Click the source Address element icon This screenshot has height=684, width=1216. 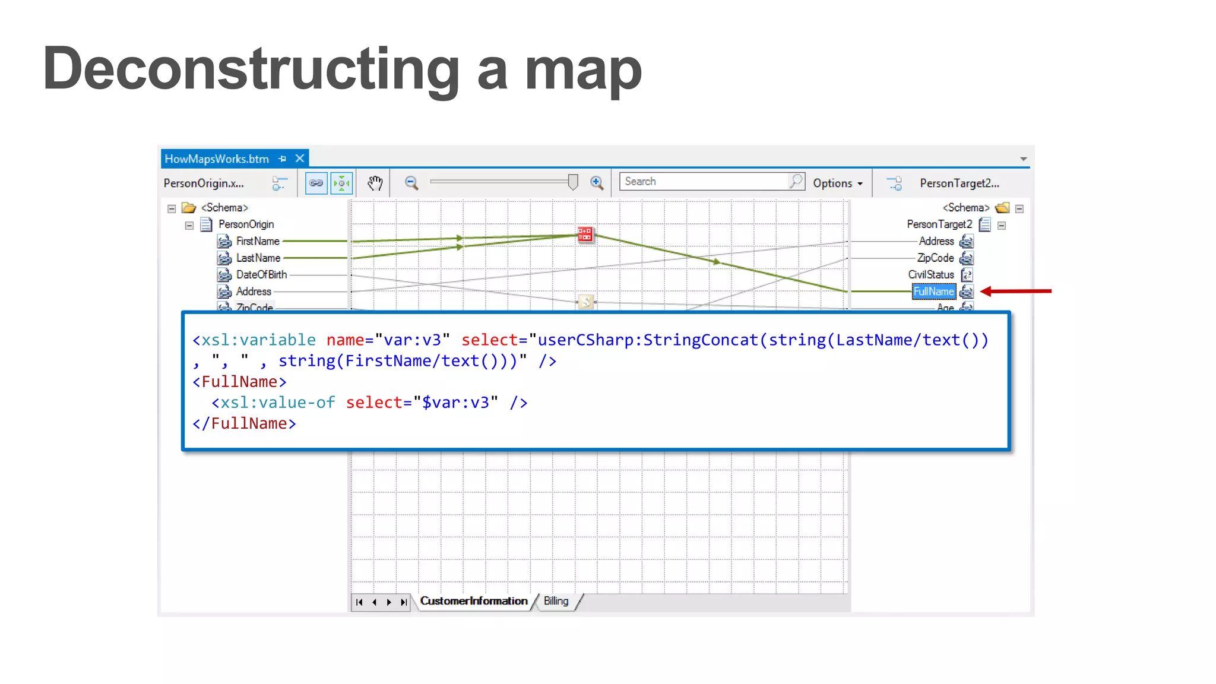[224, 292]
